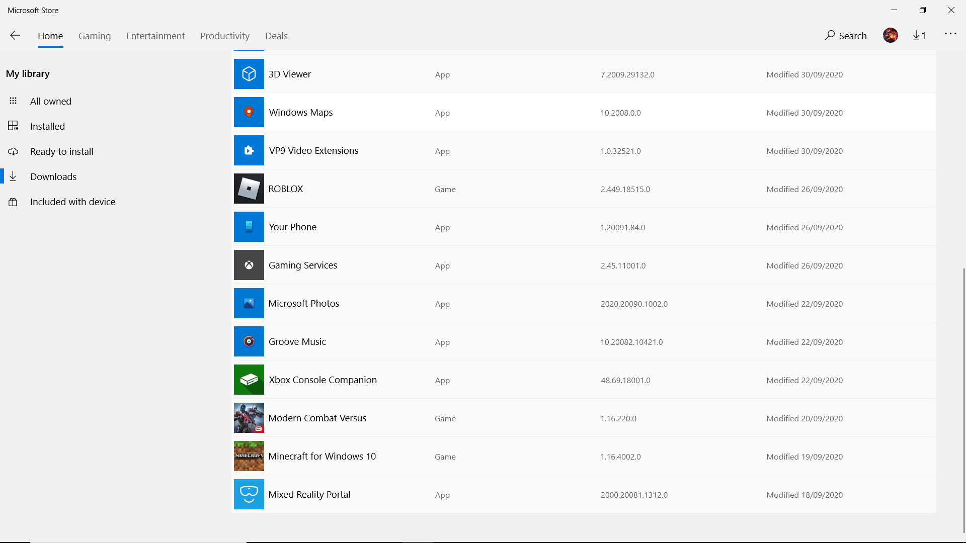The image size is (966, 543).
Task: Open the Microsoft Photos entry name
Action: 304,303
